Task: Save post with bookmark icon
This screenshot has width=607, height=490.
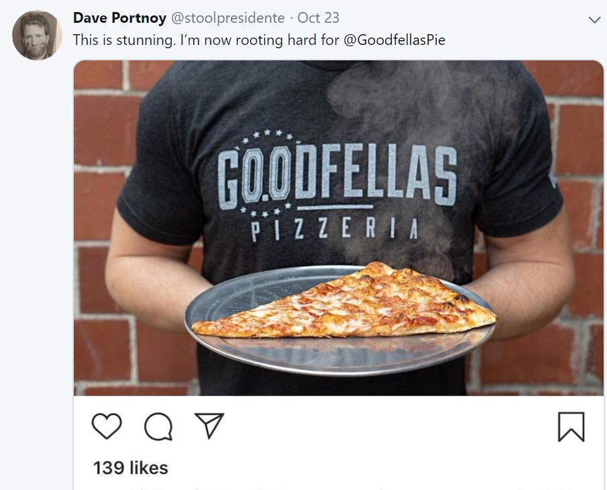Action: click(x=571, y=427)
